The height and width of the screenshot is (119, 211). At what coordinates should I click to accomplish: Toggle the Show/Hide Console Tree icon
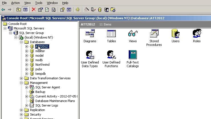click(25, 10)
